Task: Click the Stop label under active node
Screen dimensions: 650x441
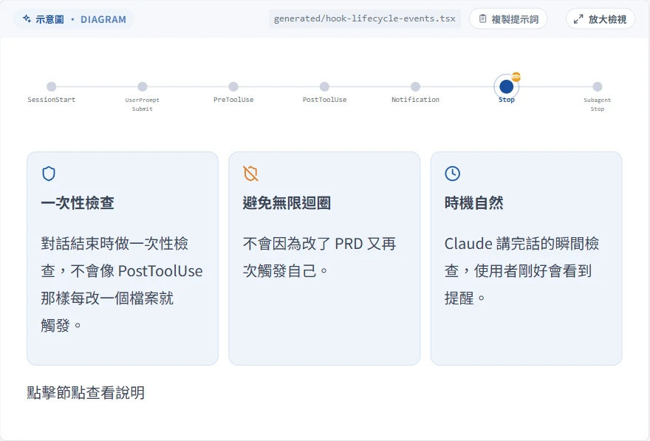Action: click(507, 100)
